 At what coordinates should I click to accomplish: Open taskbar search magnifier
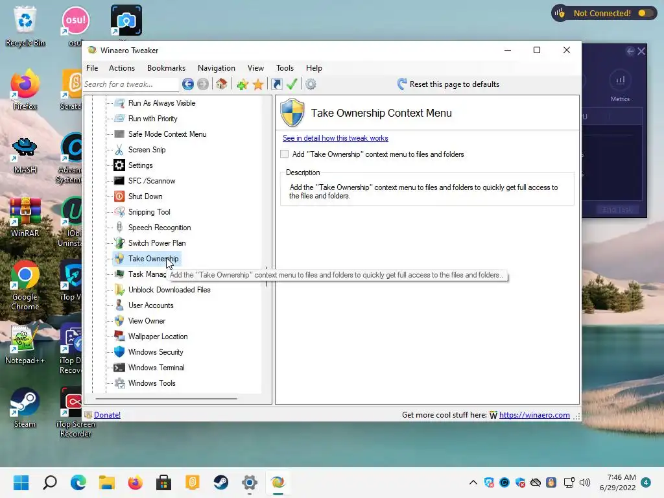(50, 482)
